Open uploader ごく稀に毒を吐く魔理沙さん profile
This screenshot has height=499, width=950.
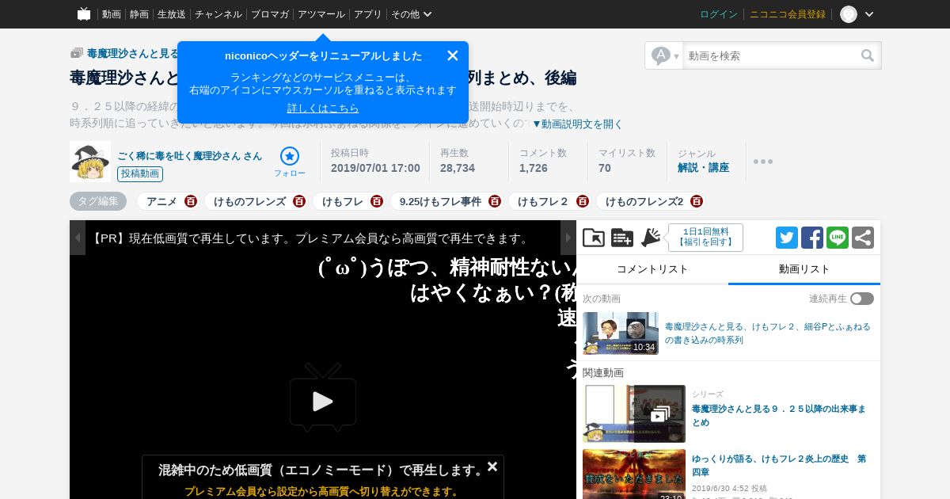pyautogui.click(x=189, y=156)
